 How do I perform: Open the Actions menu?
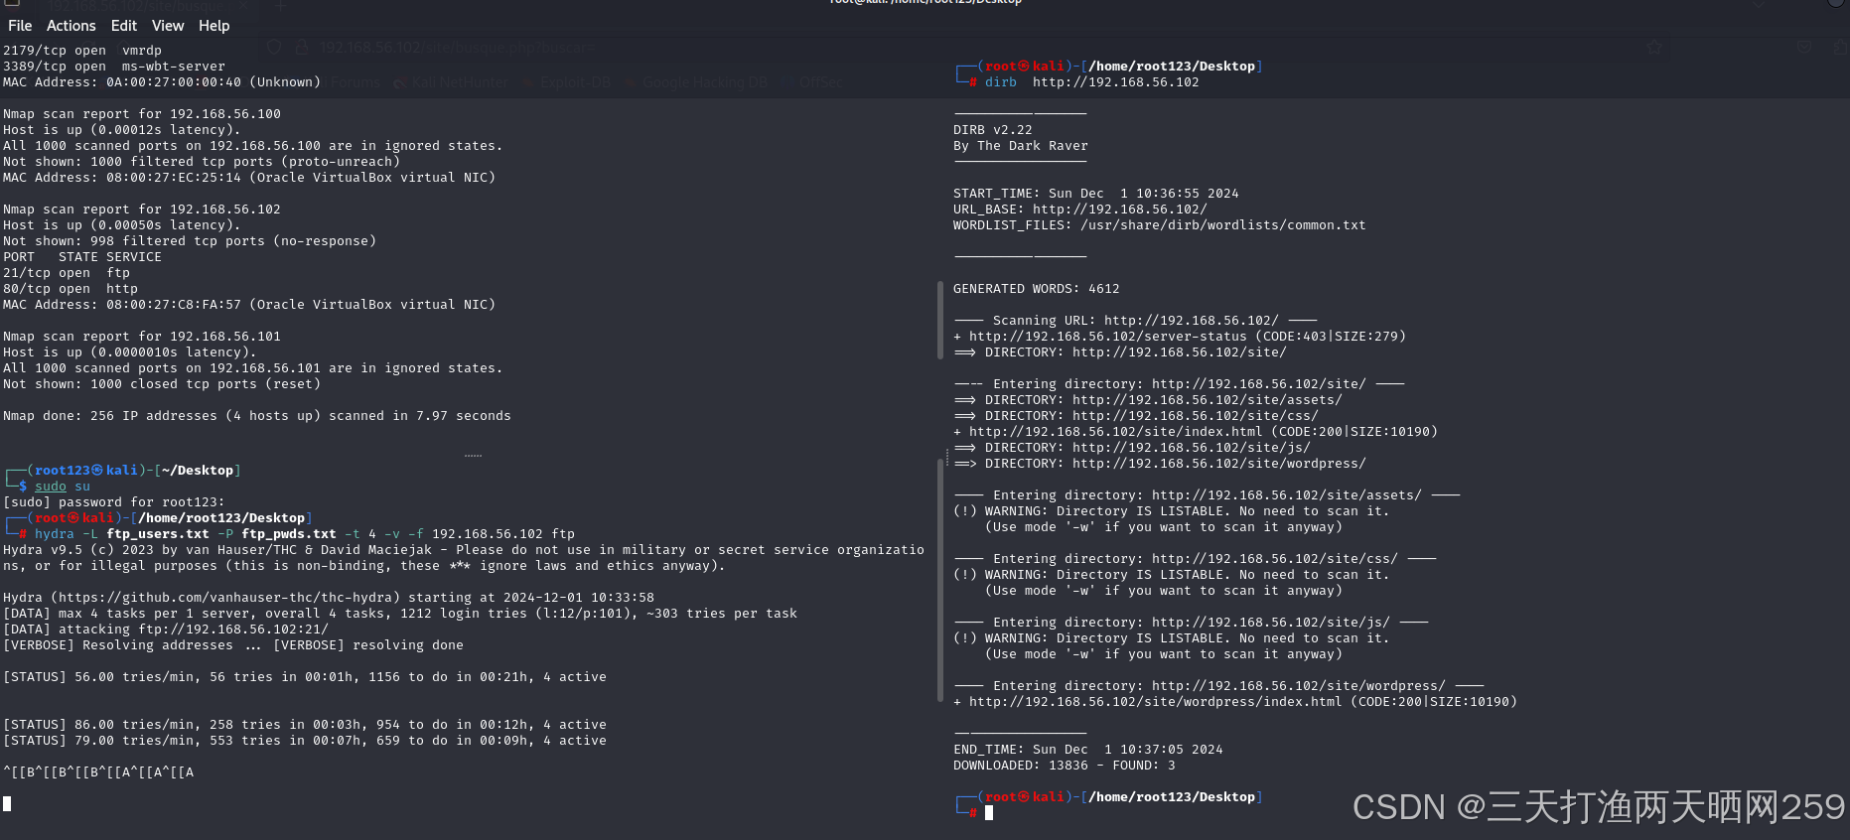tap(71, 26)
